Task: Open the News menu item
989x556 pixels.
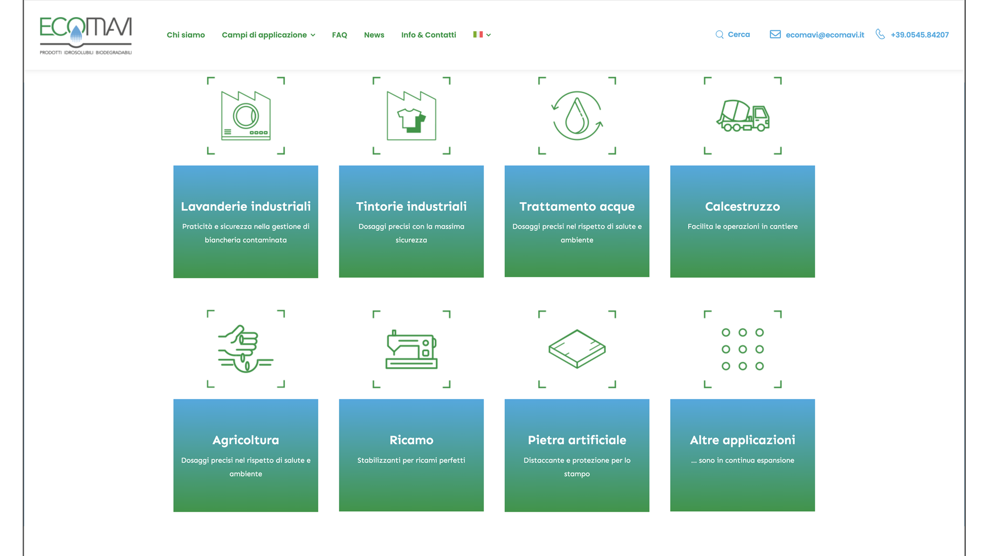Action: coord(374,35)
